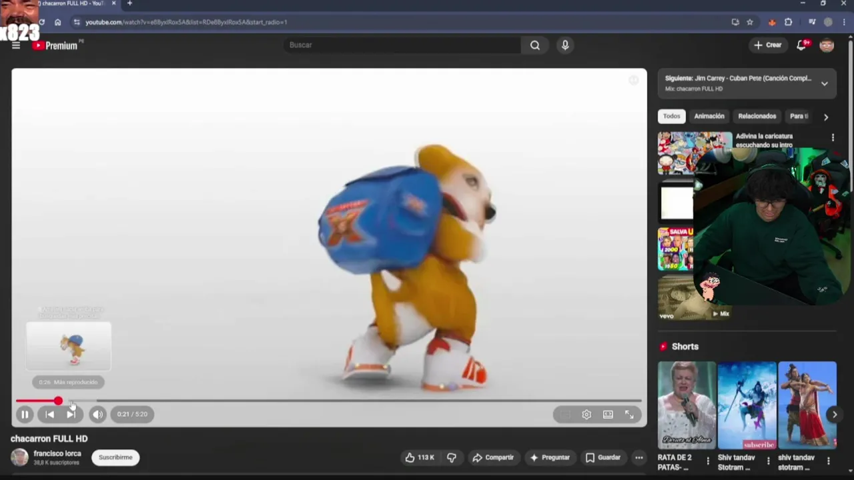Open the Crear menu

767,45
